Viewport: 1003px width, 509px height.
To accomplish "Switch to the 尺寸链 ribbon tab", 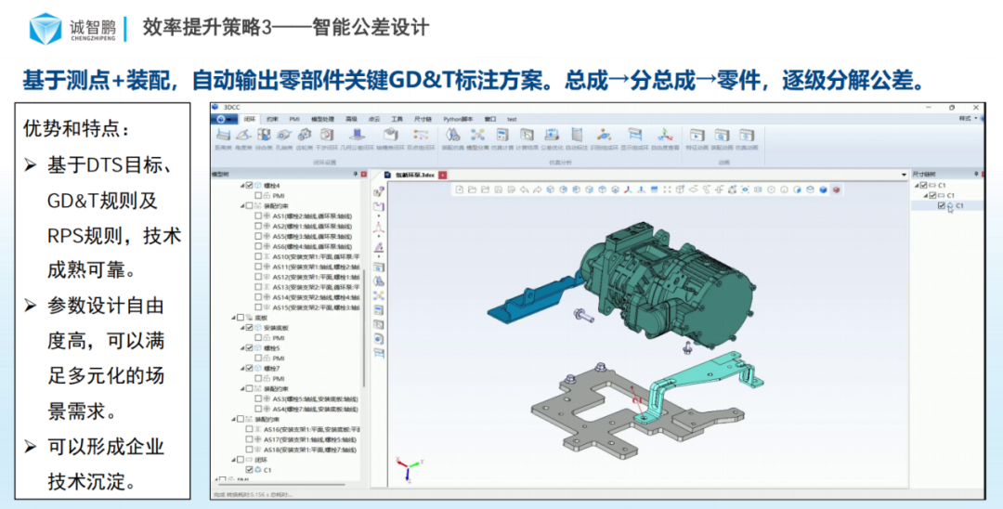I will [423, 119].
